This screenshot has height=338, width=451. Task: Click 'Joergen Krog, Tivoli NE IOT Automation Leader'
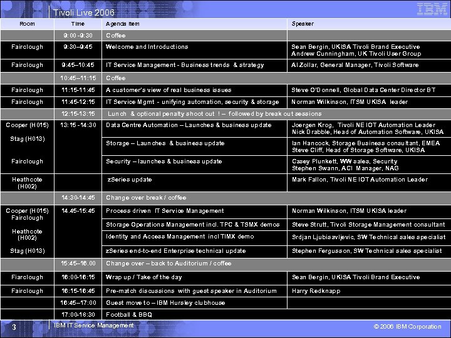point(363,125)
